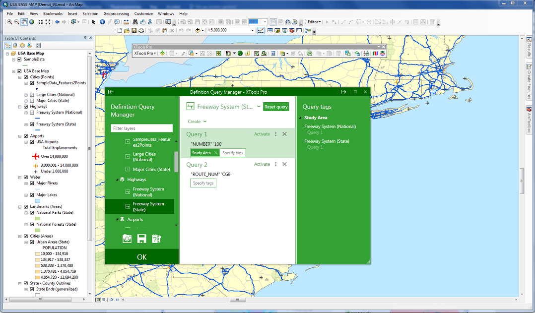Uncheck Freeway System (State) layer
Viewport: 535px width, 313px height.
point(32,124)
